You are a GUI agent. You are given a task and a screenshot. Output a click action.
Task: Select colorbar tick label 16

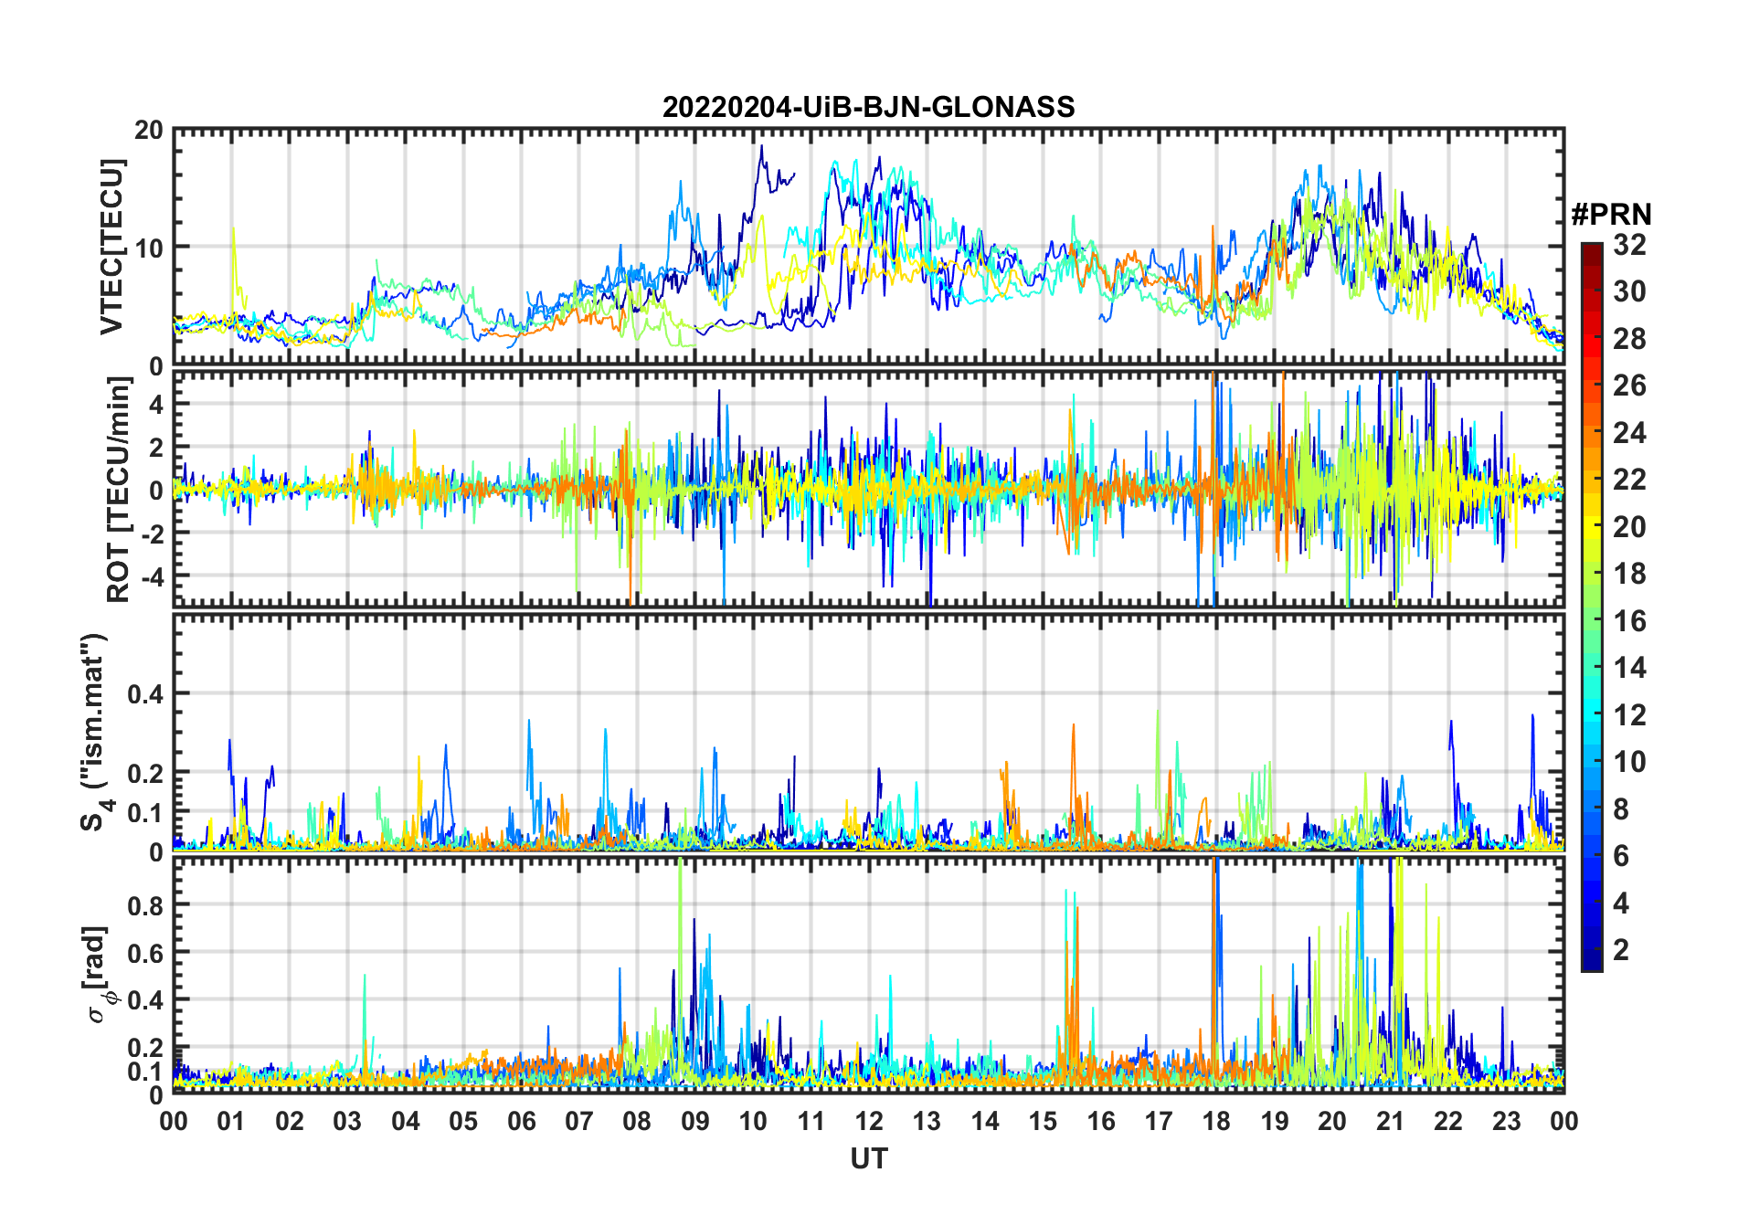pyautogui.click(x=1629, y=621)
